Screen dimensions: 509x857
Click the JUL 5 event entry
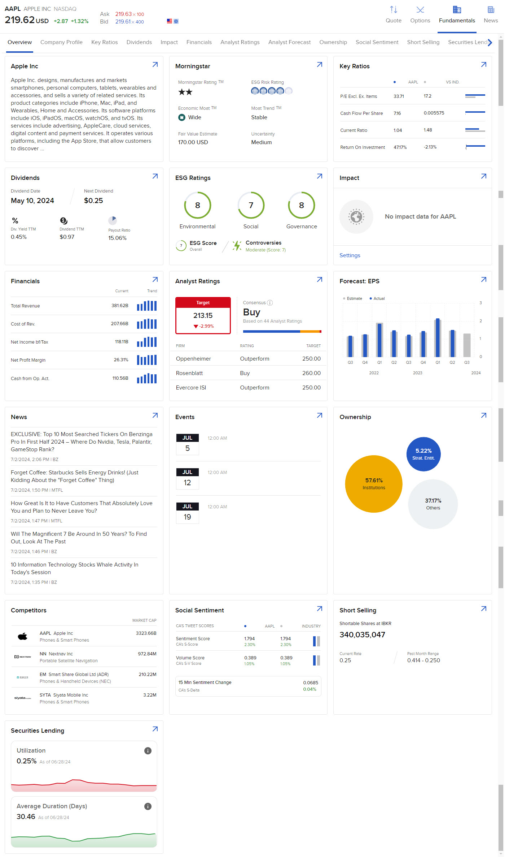[248, 444]
